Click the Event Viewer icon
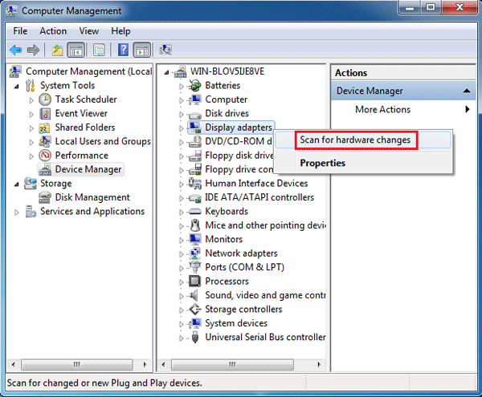This screenshot has height=397, width=482. coord(45,114)
